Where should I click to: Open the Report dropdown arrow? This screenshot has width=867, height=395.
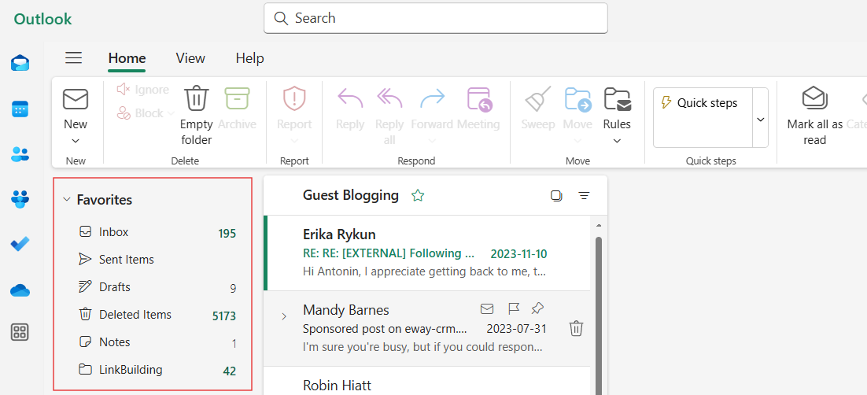294,141
